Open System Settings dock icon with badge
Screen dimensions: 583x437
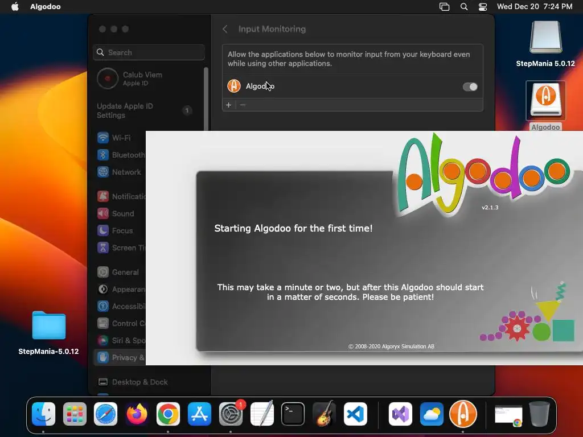pos(231,414)
